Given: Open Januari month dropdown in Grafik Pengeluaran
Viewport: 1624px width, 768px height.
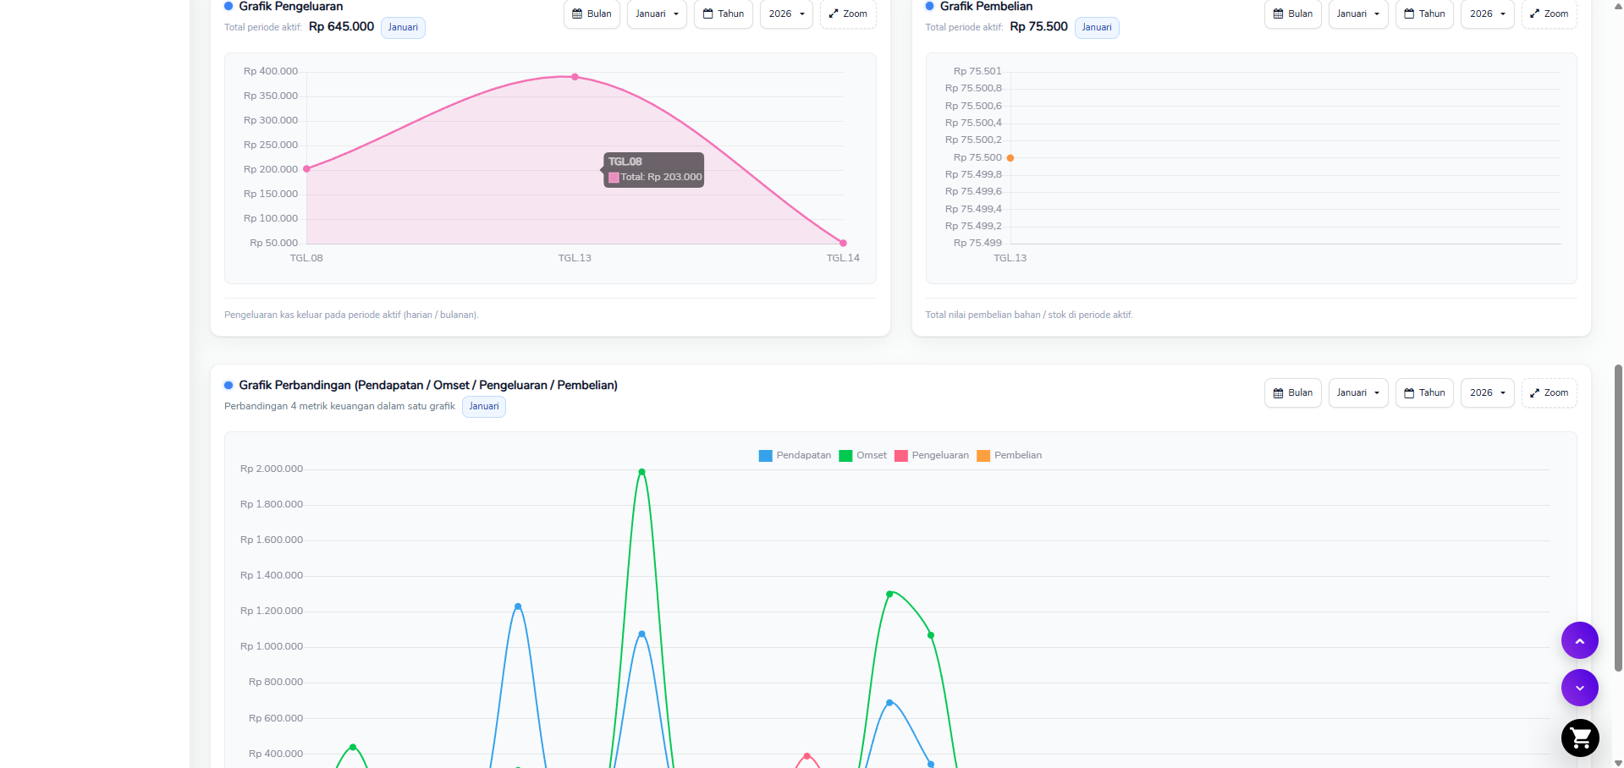Looking at the screenshot, I should pos(657,14).
